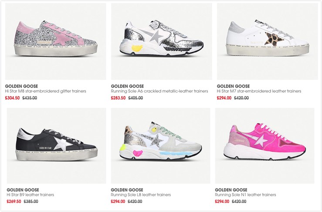The width and height of the screenshot is (322, 212).
Task: Click the struck-through £385.00 original price
Action: [31, 201]
